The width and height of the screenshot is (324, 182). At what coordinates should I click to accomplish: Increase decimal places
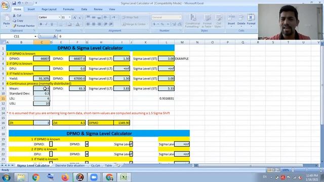tap(174, 24)
